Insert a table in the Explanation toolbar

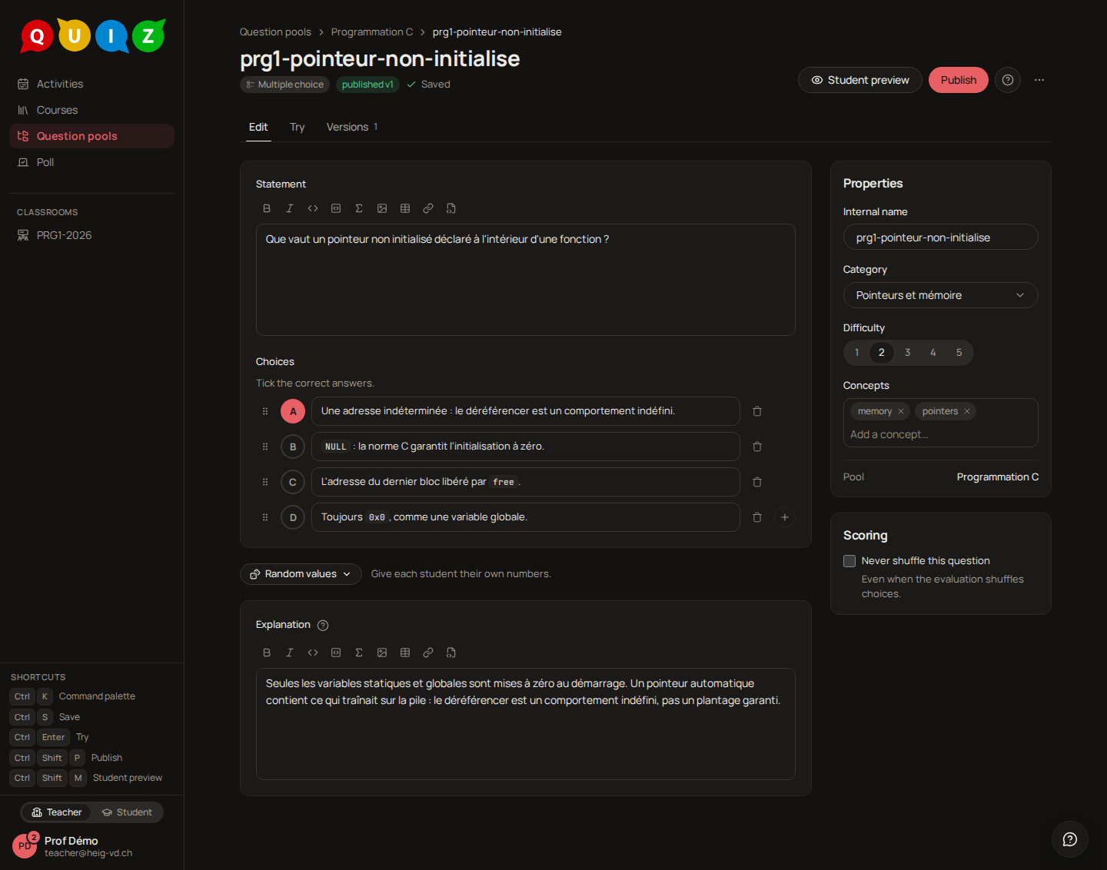pos(405,652)
